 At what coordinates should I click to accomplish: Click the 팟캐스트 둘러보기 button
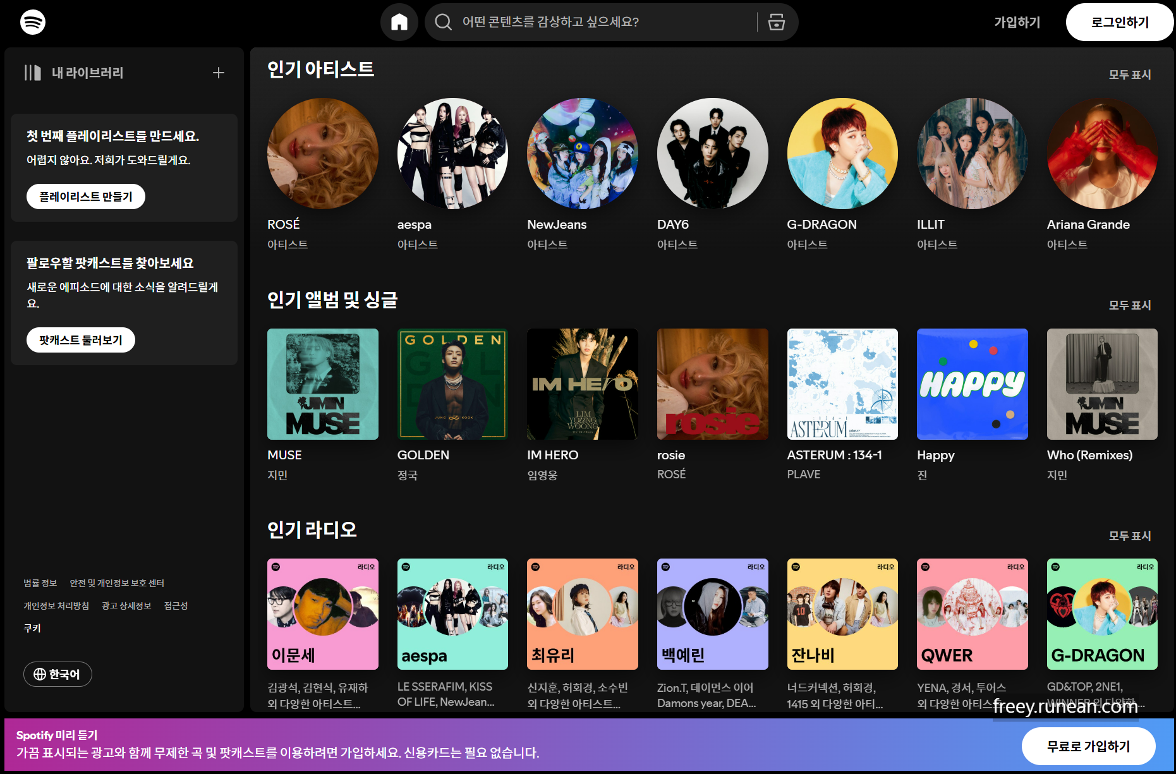tap(80, 339)
